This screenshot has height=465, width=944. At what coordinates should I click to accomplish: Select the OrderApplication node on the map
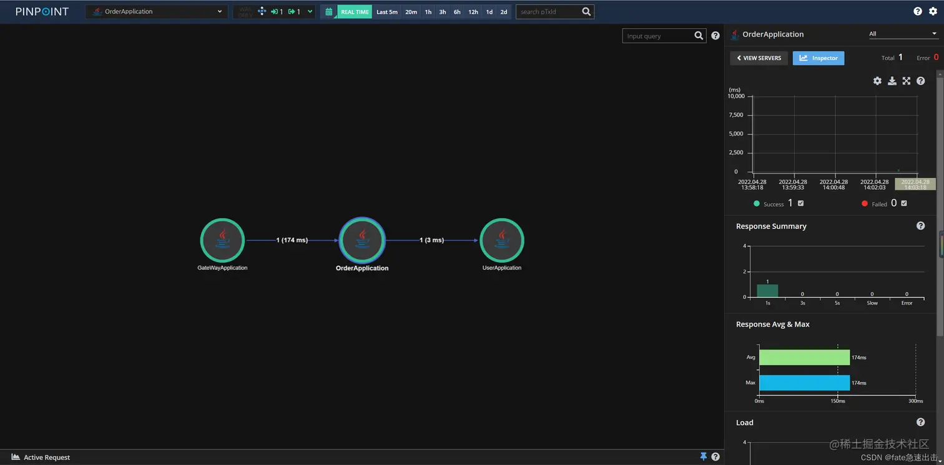click(x=362, y=240)
